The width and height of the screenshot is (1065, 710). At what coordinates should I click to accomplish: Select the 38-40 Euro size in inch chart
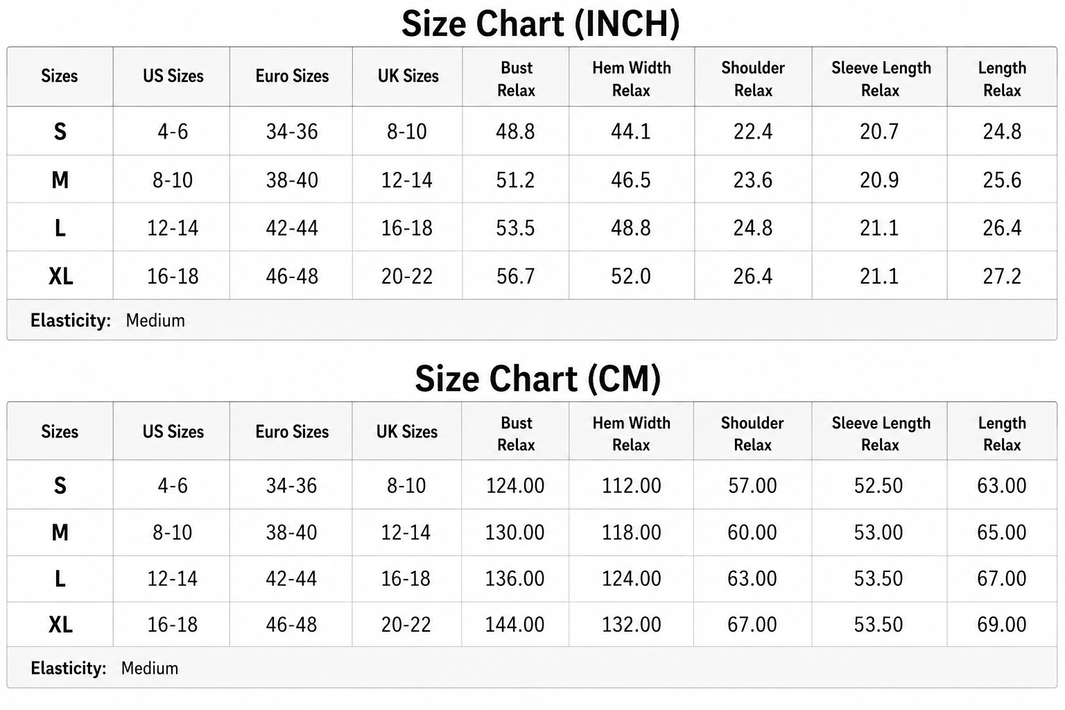(292, 180)
